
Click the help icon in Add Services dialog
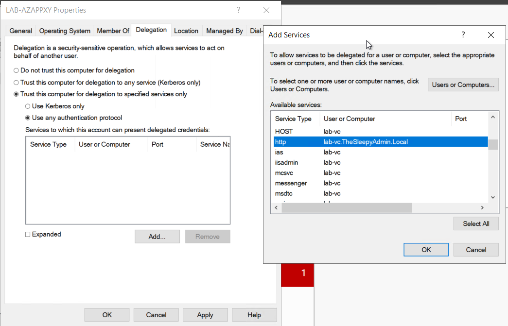[463, 34]
